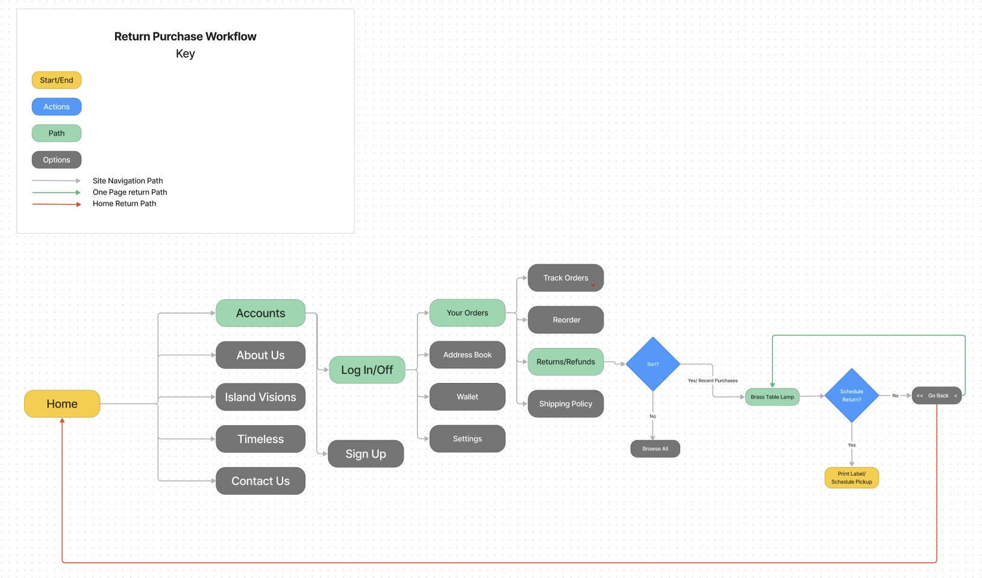Click the Address Book node
Viewport: 982px width, 578px height.
(x=468, y=355)
